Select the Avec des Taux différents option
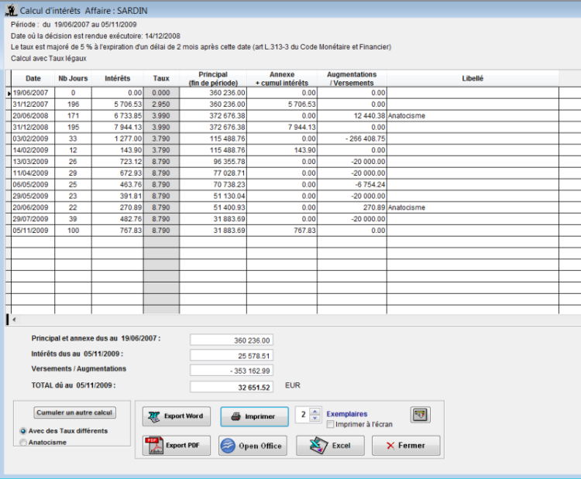 [22, 431]
